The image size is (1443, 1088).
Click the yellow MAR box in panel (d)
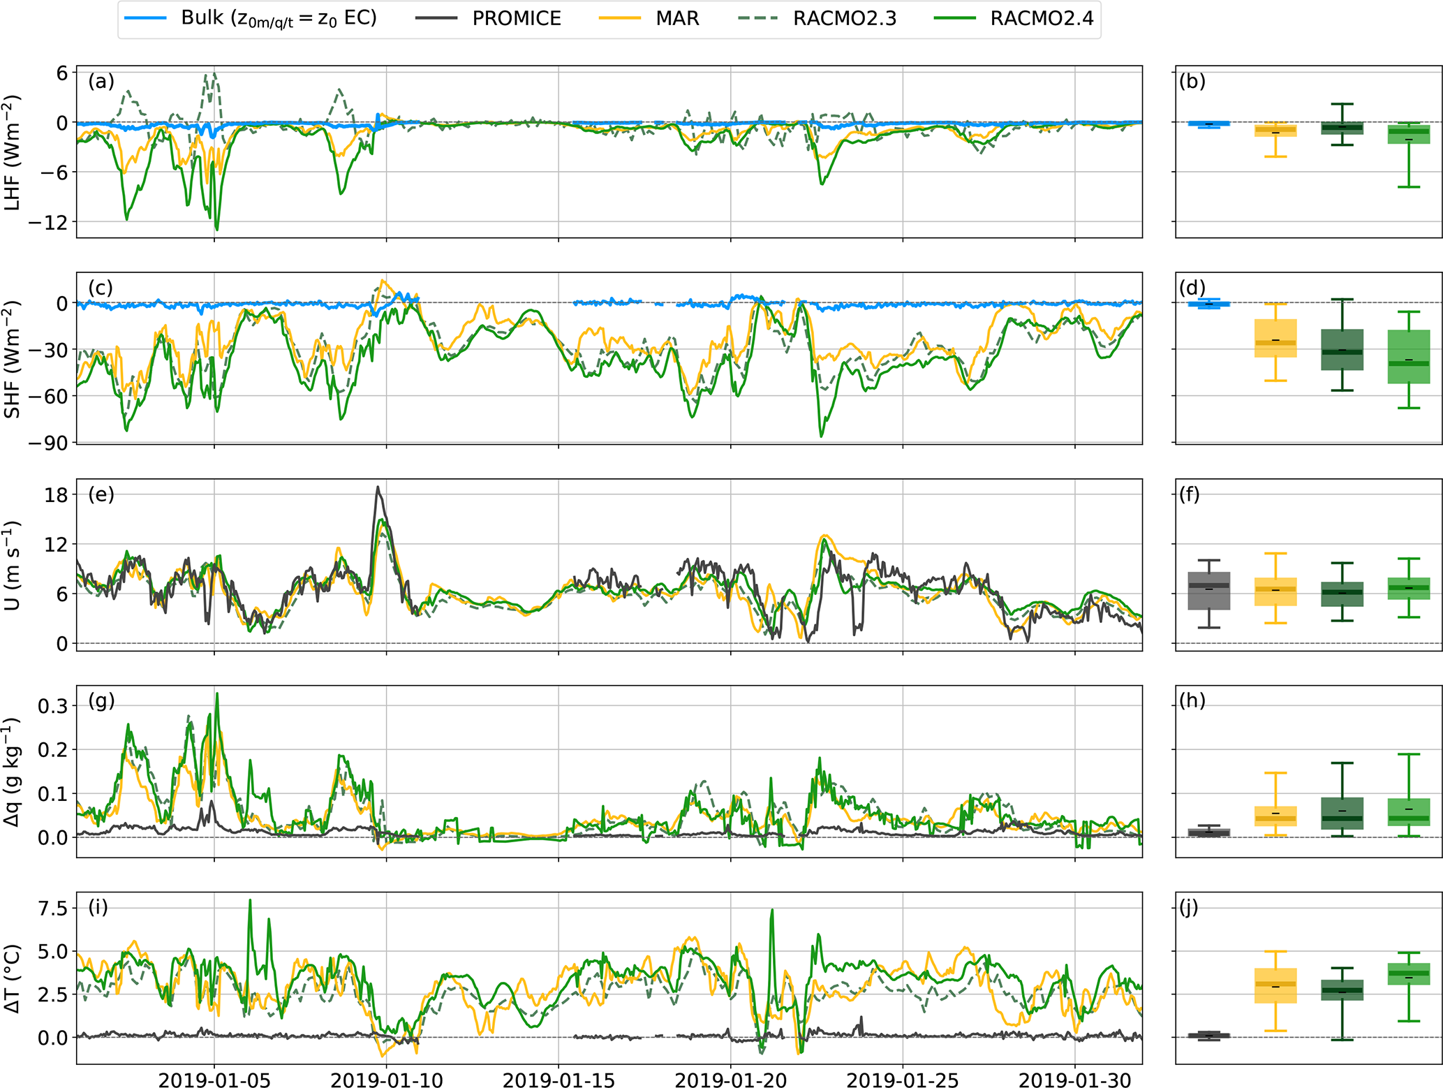(x=1275, y=339)
